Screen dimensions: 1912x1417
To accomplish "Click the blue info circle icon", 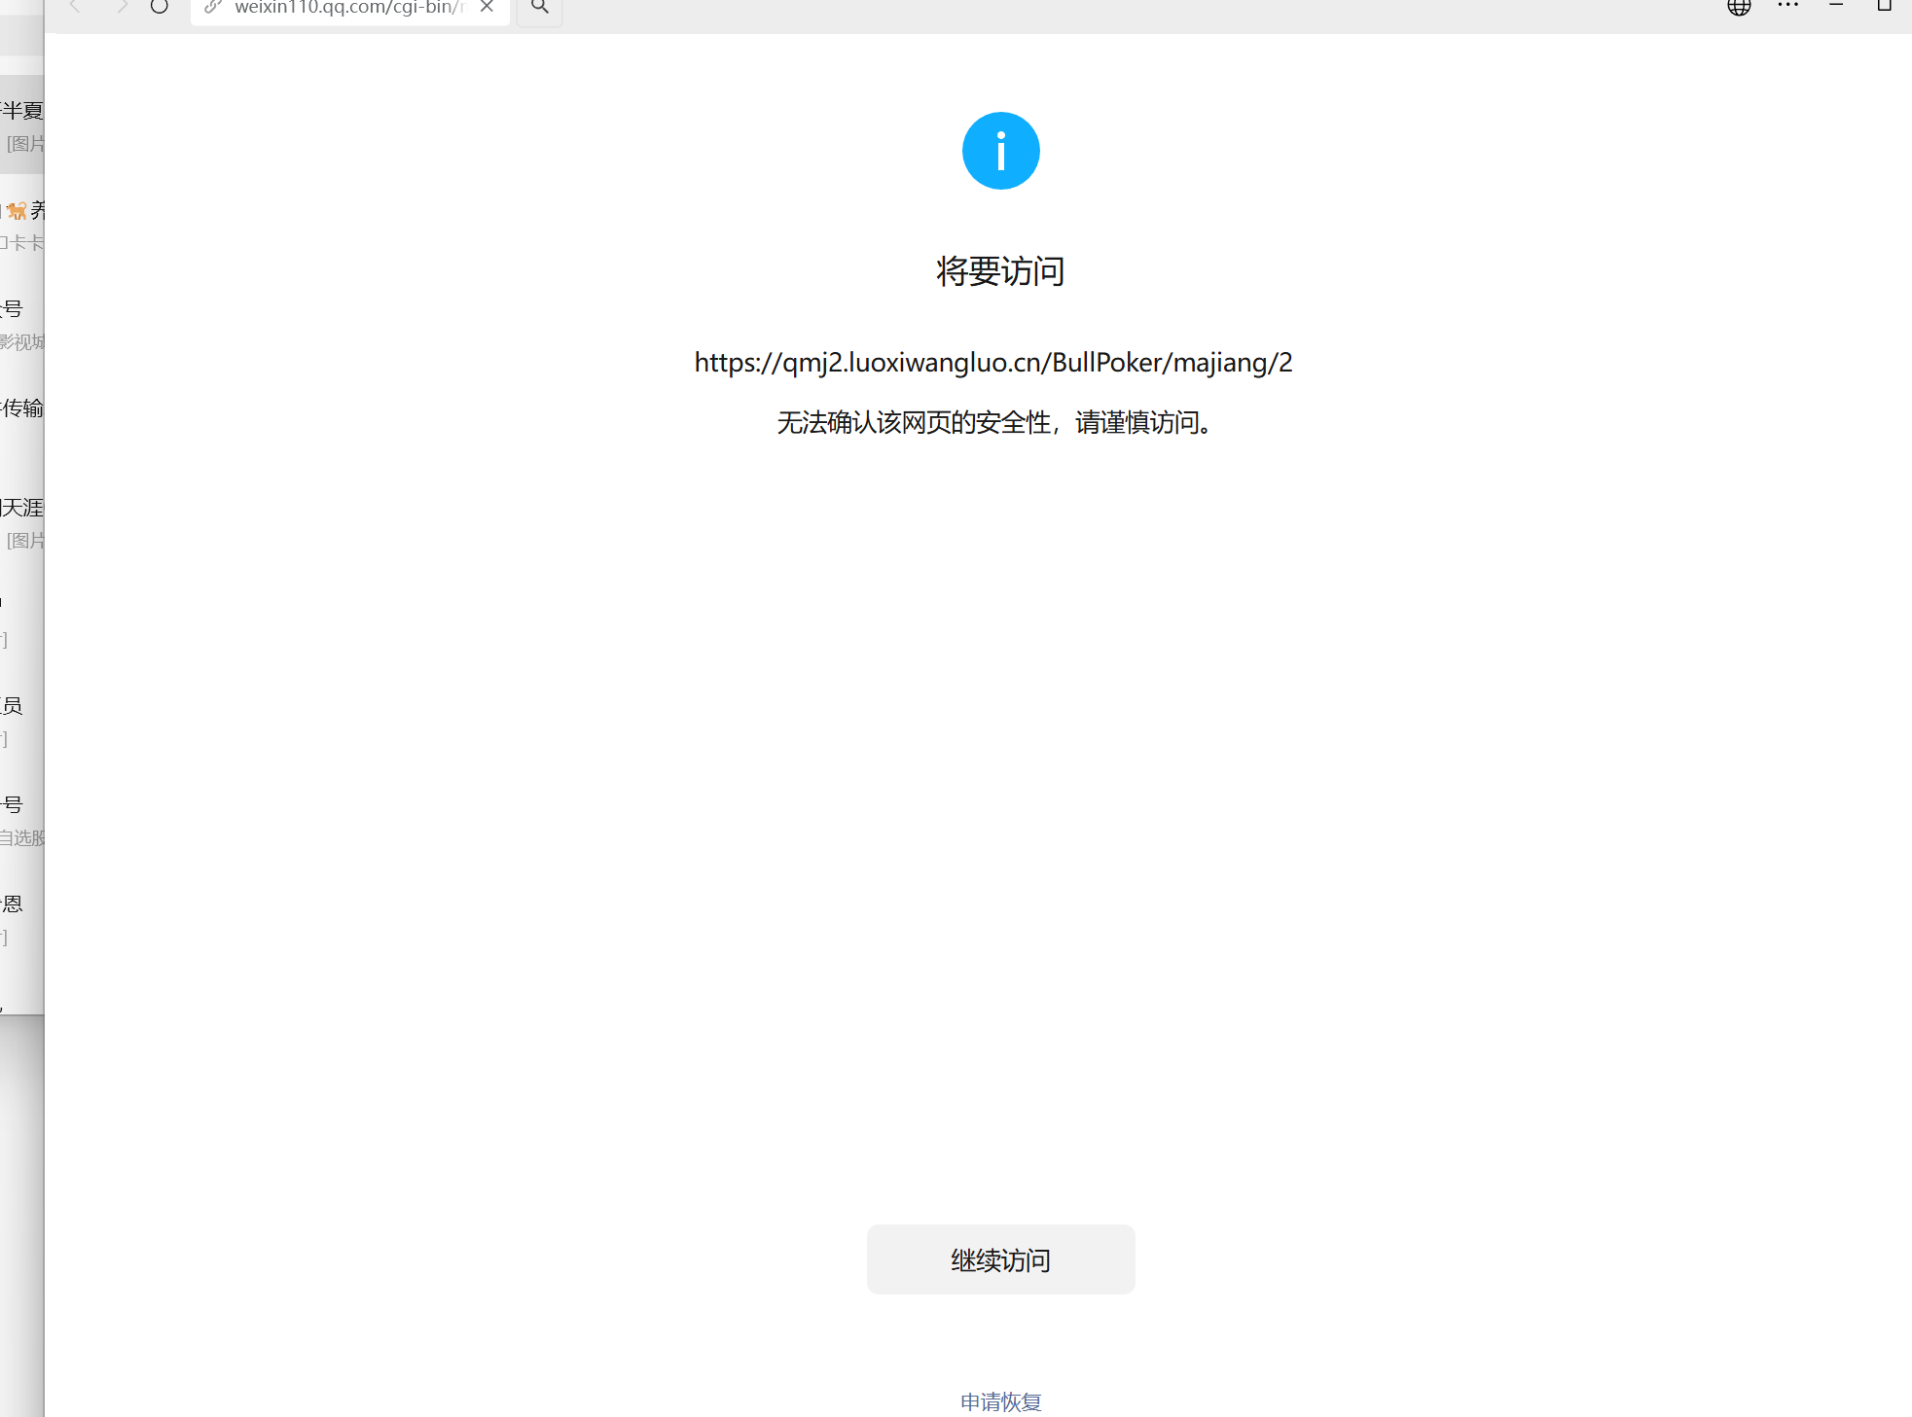I will [x=1000, y=151].
